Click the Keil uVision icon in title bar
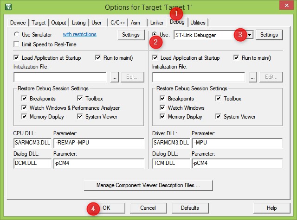 pos(8,7)
